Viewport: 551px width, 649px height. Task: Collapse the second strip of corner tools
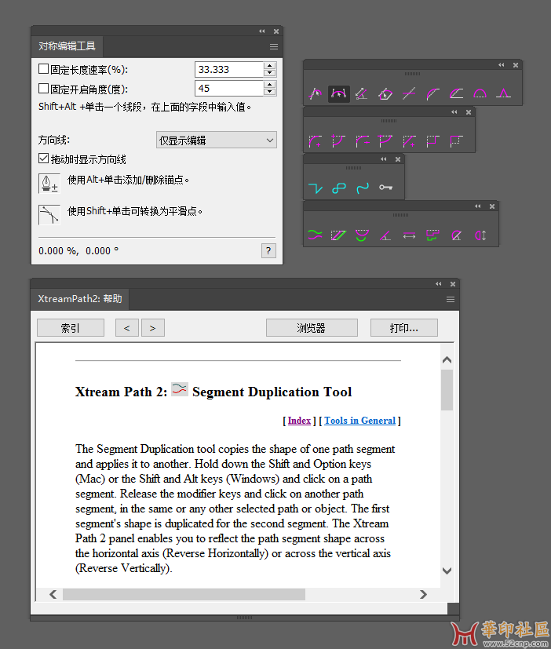454,112
